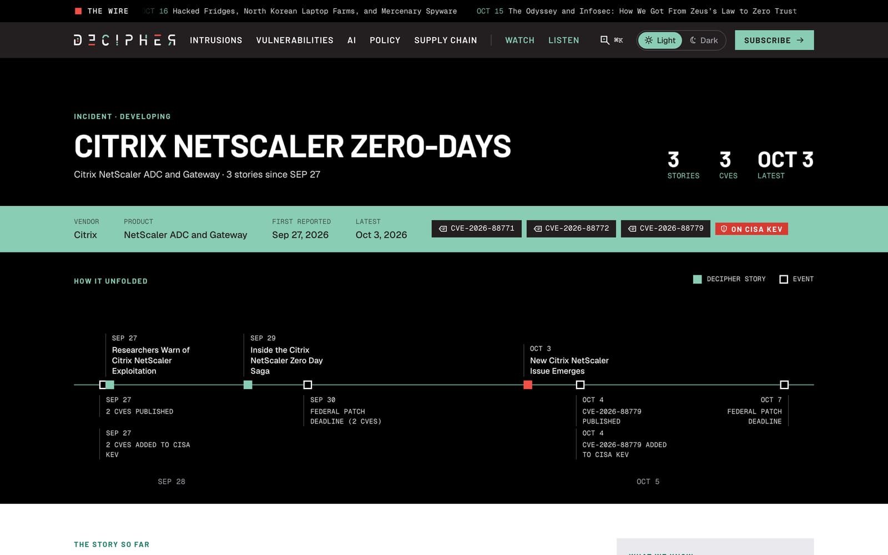Select the Oct 3 red story marker
Image resolution: width=888 pixels, height=555 pixels.
click(x=528, y=385)
